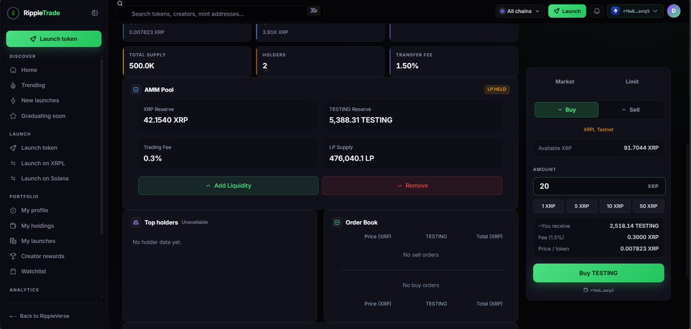Choose the 1 XRP quick amount
The height and width of the screenshot is (329, 691).
(549, 206)
